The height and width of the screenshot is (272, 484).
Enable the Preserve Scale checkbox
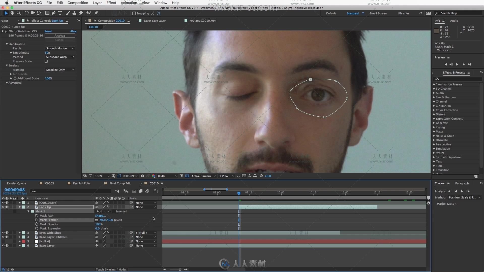(46, 61)
